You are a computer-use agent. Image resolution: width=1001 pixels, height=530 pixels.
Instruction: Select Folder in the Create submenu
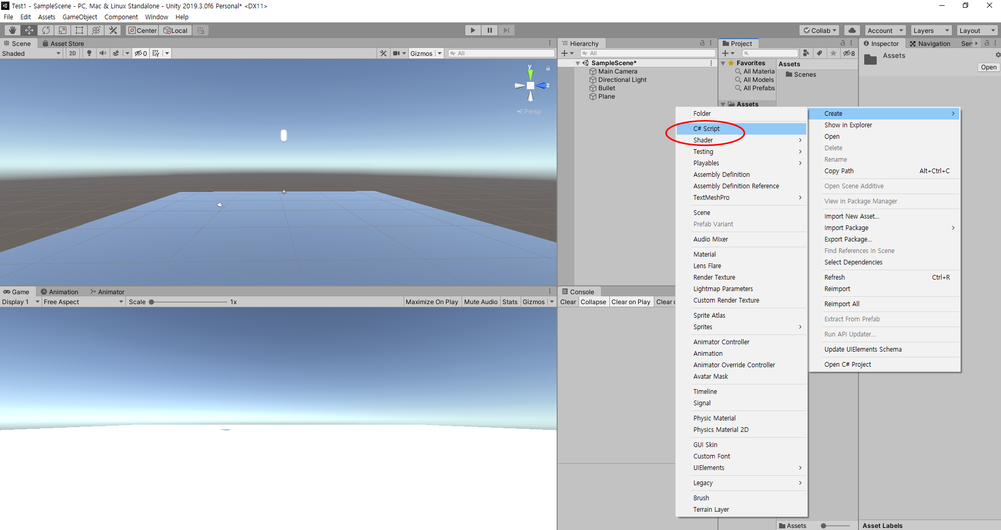point(741,113)
